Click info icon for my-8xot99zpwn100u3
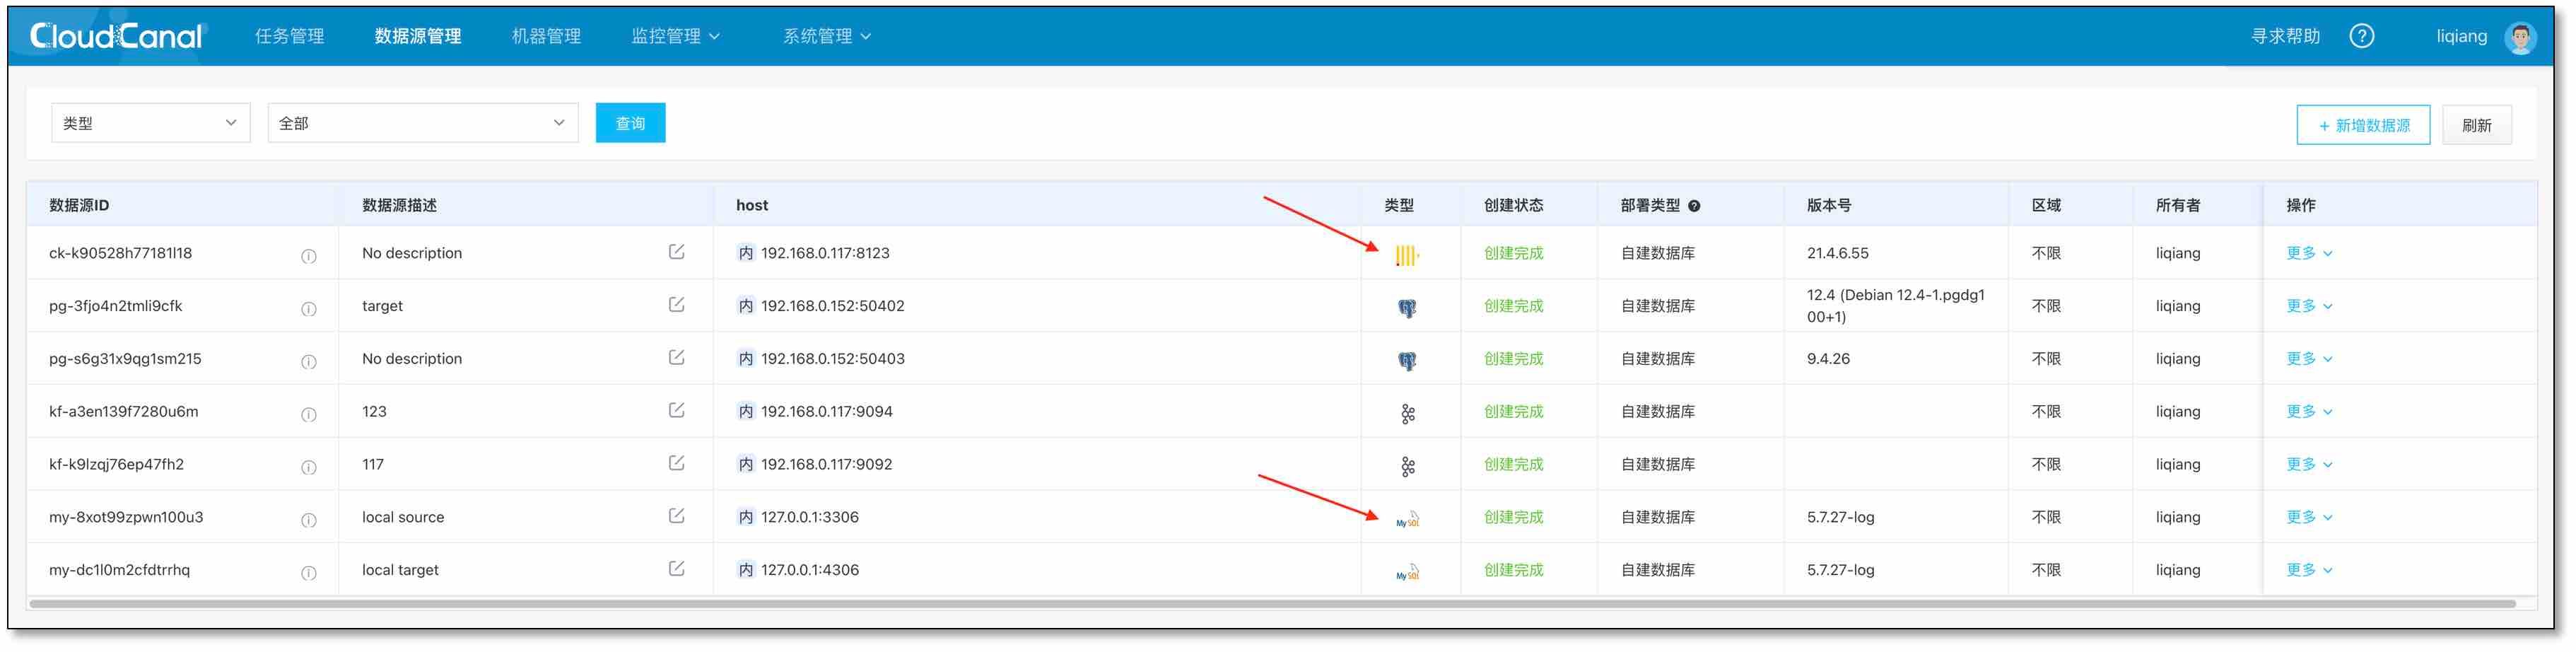The image size is (2576, 652). click(309, 520)
